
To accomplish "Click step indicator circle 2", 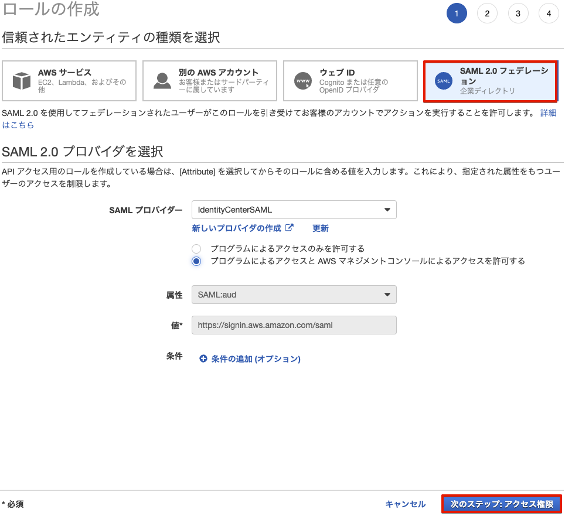I will point(487,13).
